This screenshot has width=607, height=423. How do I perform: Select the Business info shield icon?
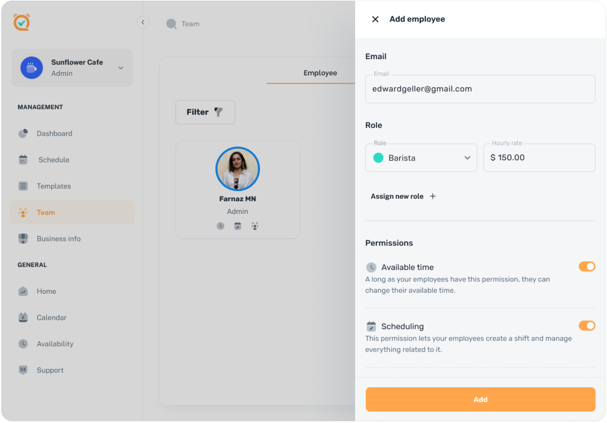click(23, 238)
